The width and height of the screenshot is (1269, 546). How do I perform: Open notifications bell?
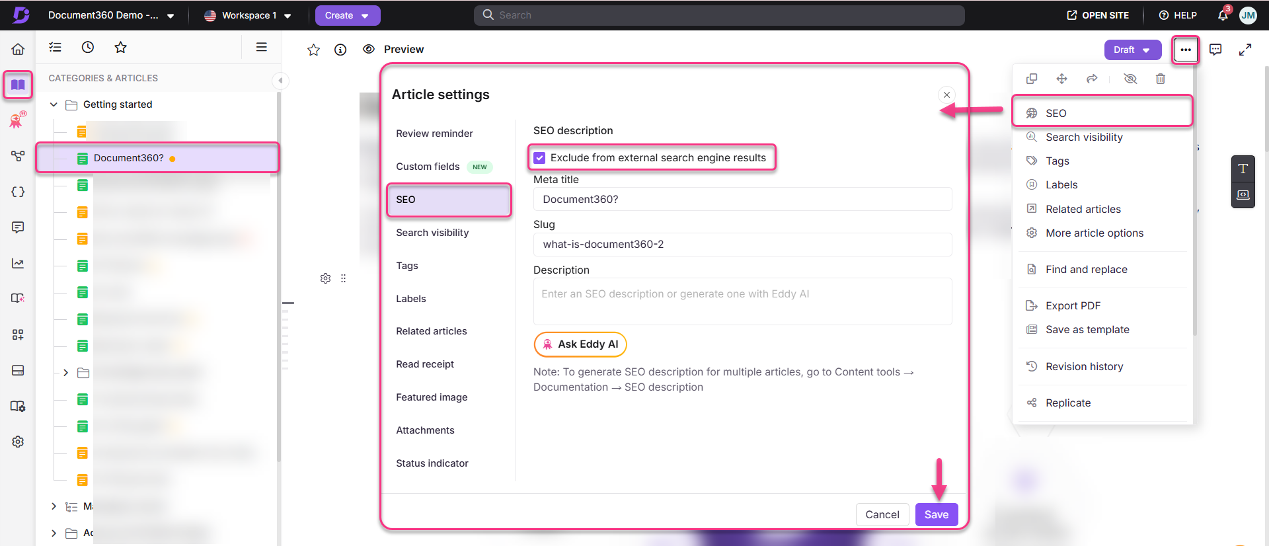click(1223, 15)
